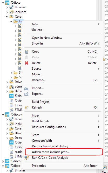Click the Includes folder icon under f0disco
The height and width of the screenshot is (173, 108).
click(11, 12)
